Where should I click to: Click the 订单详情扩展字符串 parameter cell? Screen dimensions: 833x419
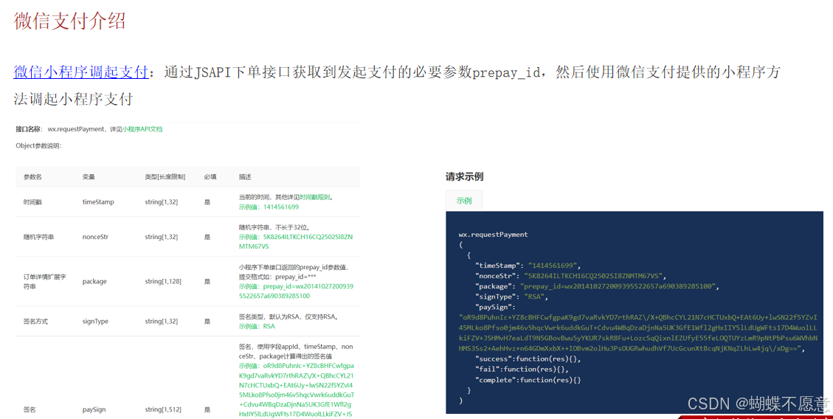pos(44,282)
